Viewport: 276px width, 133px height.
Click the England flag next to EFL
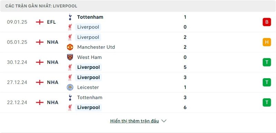point(40,22)
